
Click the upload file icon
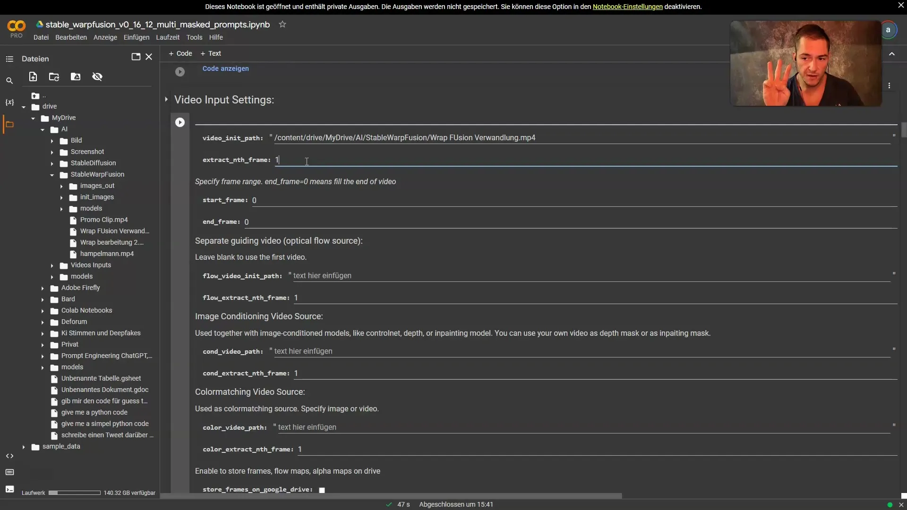[33, 77]
